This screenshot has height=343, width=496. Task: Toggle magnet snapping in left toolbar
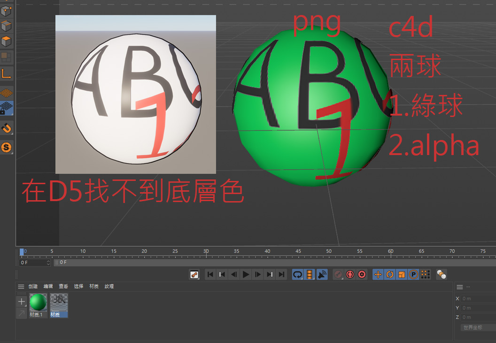(x=7, y=128)
